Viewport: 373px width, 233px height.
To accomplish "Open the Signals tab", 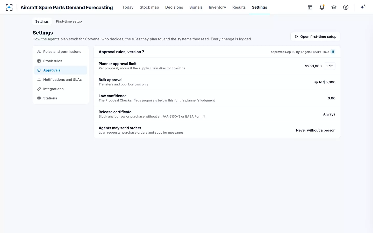I will [196, 7].
